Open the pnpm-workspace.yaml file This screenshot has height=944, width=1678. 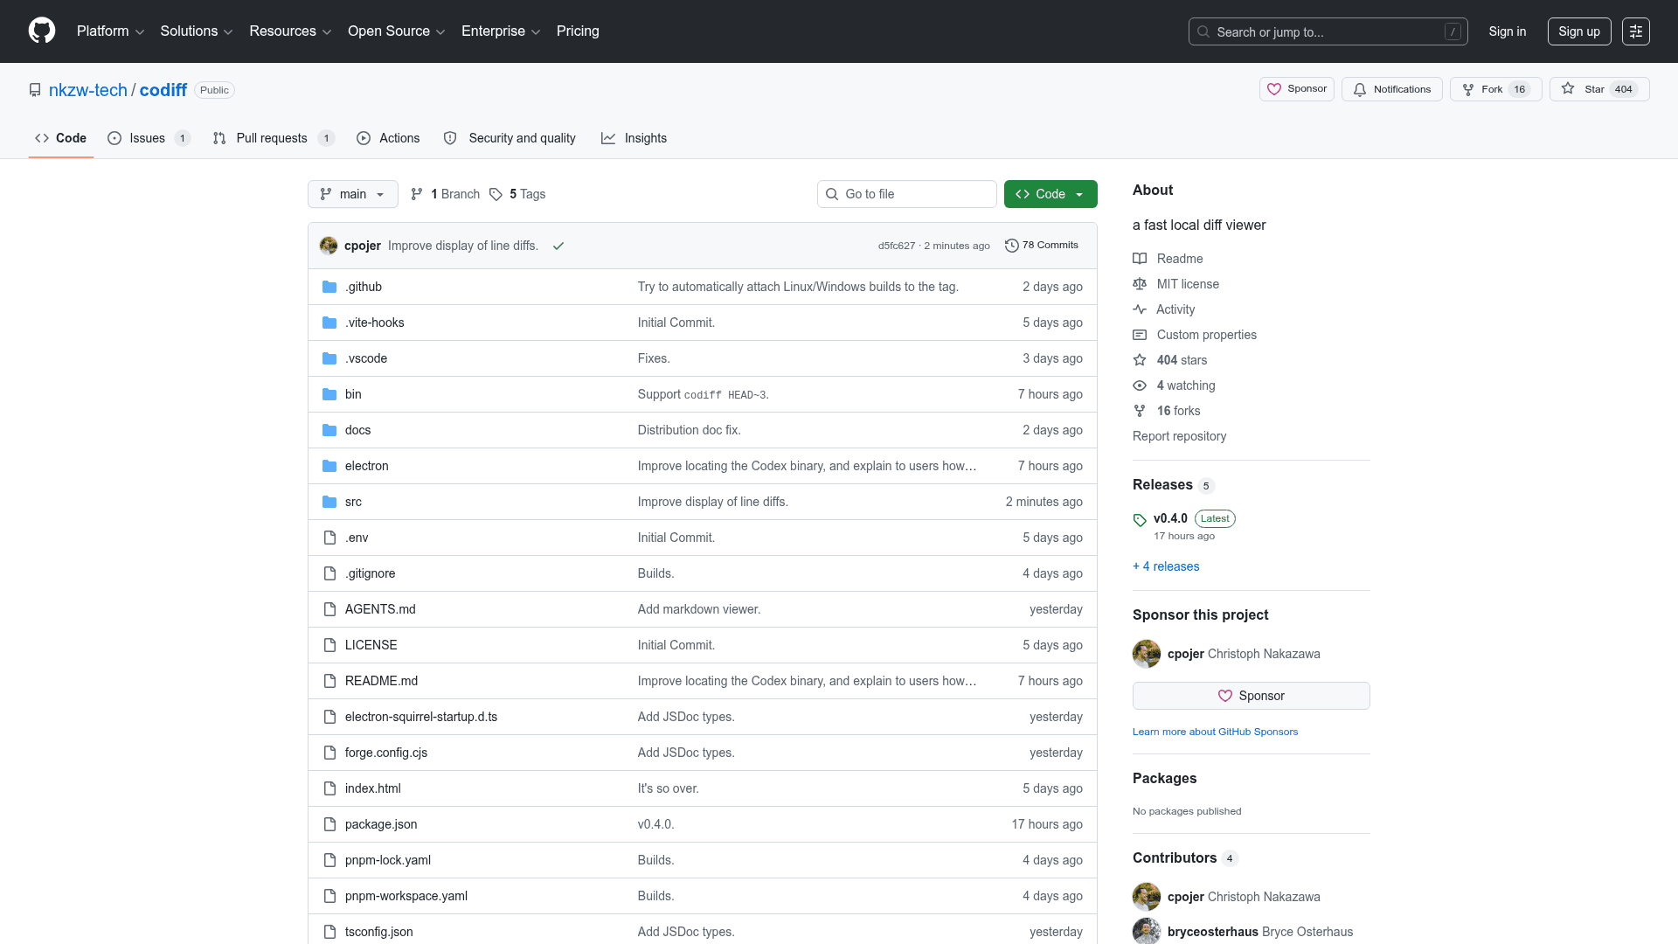coord(406,896)
